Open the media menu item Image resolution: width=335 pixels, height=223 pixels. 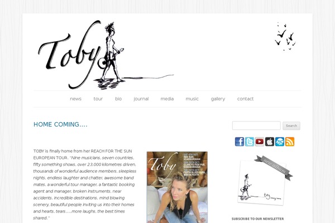click(167, 99)
